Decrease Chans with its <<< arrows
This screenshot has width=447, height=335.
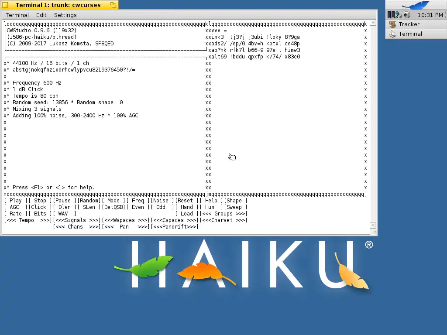click(60, 227)
